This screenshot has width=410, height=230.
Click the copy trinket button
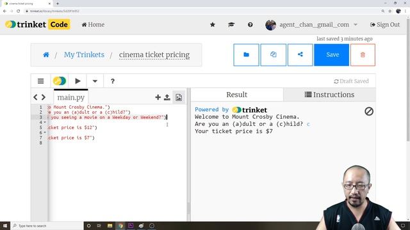point(274,55)
